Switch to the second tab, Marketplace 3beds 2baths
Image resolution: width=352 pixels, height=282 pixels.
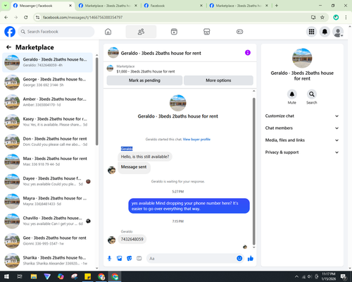click(108, 6)
